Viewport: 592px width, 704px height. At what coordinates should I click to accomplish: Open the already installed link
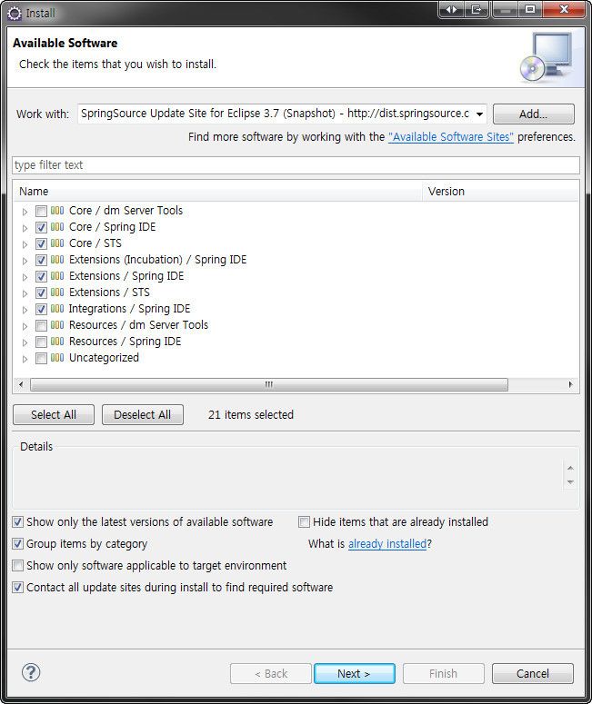[x=387, y=544]
